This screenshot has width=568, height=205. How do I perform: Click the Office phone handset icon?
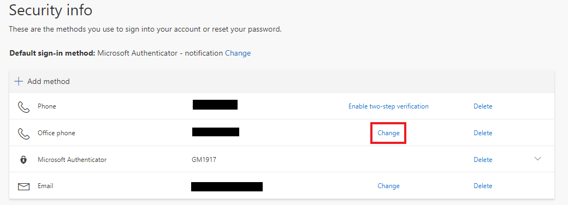tap(23, 134)
